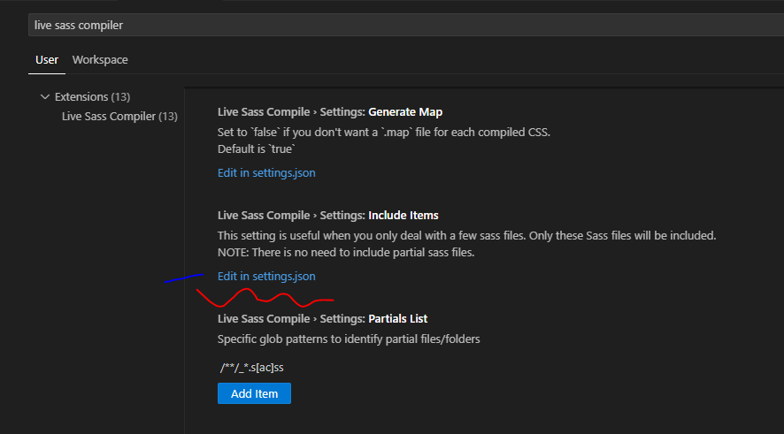Collapse the Extensions tree chevron
Image resolution: width=784 pixels, height=434 pixels.
point(45,96)
